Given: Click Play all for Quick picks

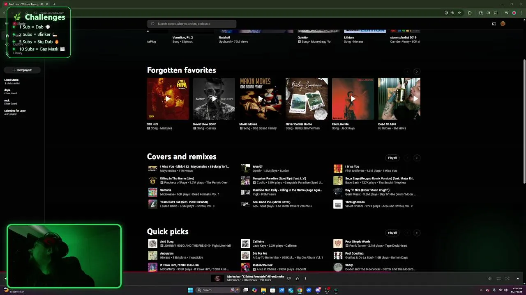Looking at the screenshot, I should (392, 233).
